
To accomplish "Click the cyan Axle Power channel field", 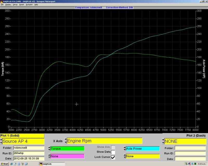I will 142,149.
